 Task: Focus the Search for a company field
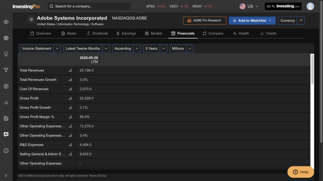click(x=89, y=6)
